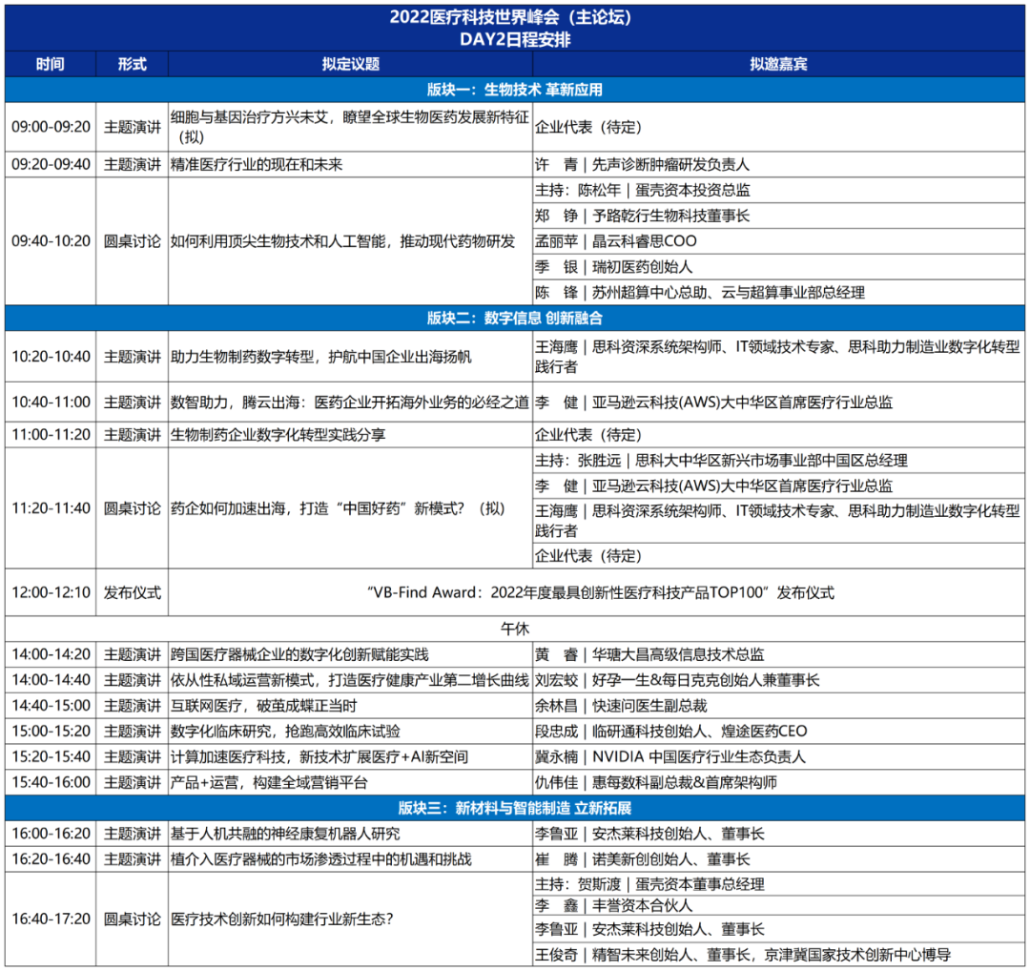
Task: Open the 09:20-09:40 精准医疗行业的现在和未来 row
Action: coord(347,163)
